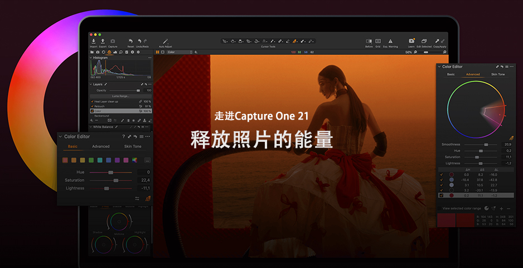Screen dimensions: 523x268
Task: Select the pointer cursor tool
Action: pos(225,41)
